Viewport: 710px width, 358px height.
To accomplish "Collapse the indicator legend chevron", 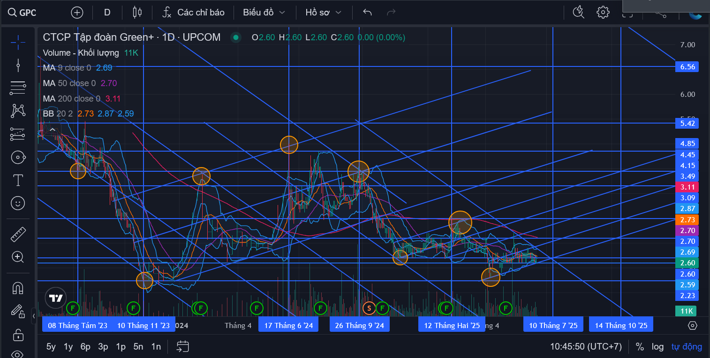I will 53,130.
